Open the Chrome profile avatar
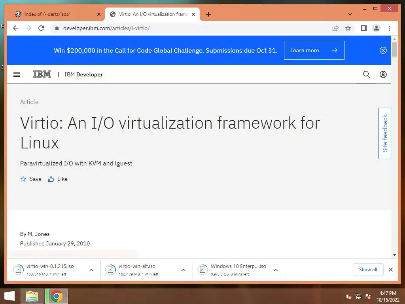 (x=377, y=28)
